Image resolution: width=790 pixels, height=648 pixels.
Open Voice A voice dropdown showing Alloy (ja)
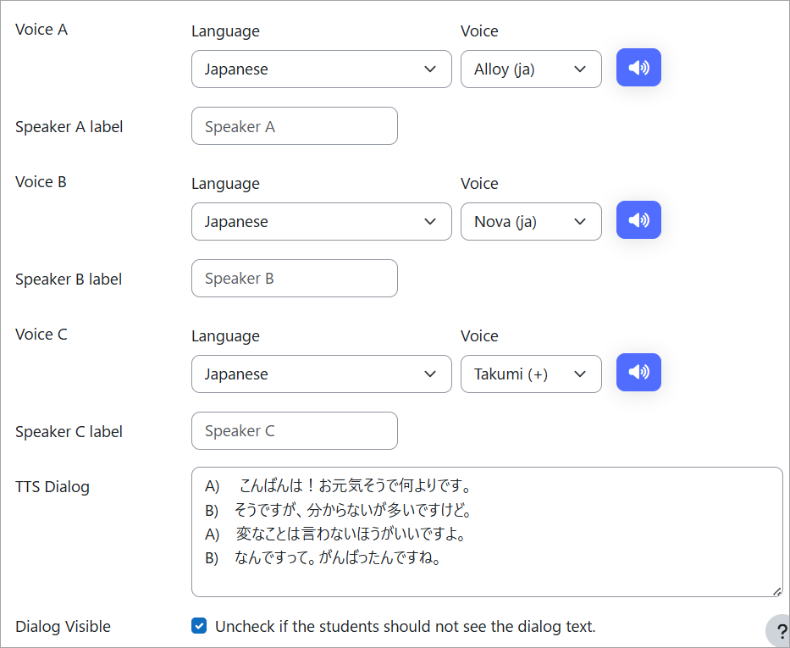pyautogui.click(x=531, y=69)
